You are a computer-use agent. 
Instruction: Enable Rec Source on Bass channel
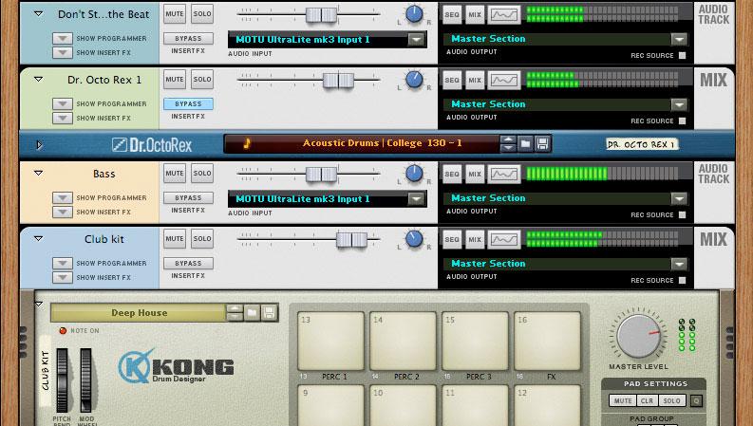tap(683, 215)
